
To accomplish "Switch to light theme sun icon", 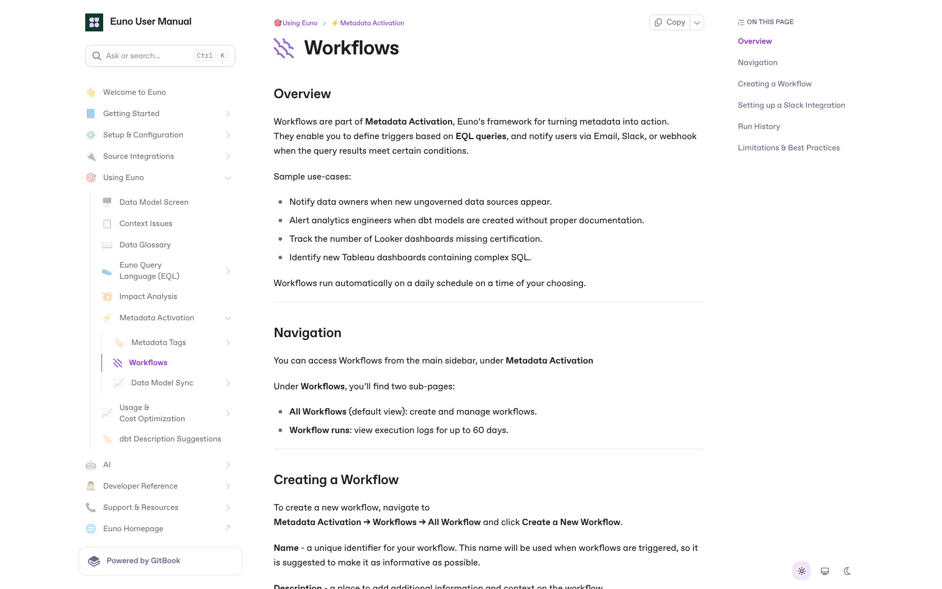I will pyautogui.click(x=802, y=571).
